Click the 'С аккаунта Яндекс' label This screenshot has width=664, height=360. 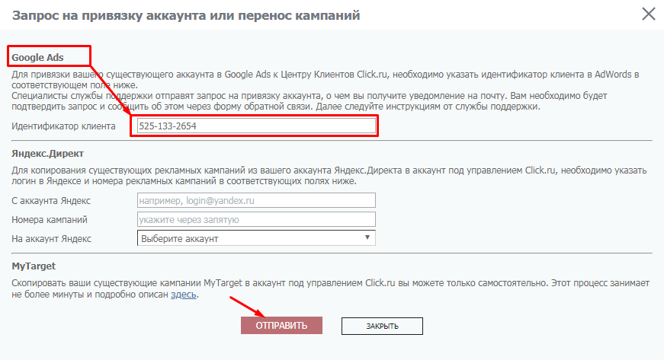pos(51,200)
